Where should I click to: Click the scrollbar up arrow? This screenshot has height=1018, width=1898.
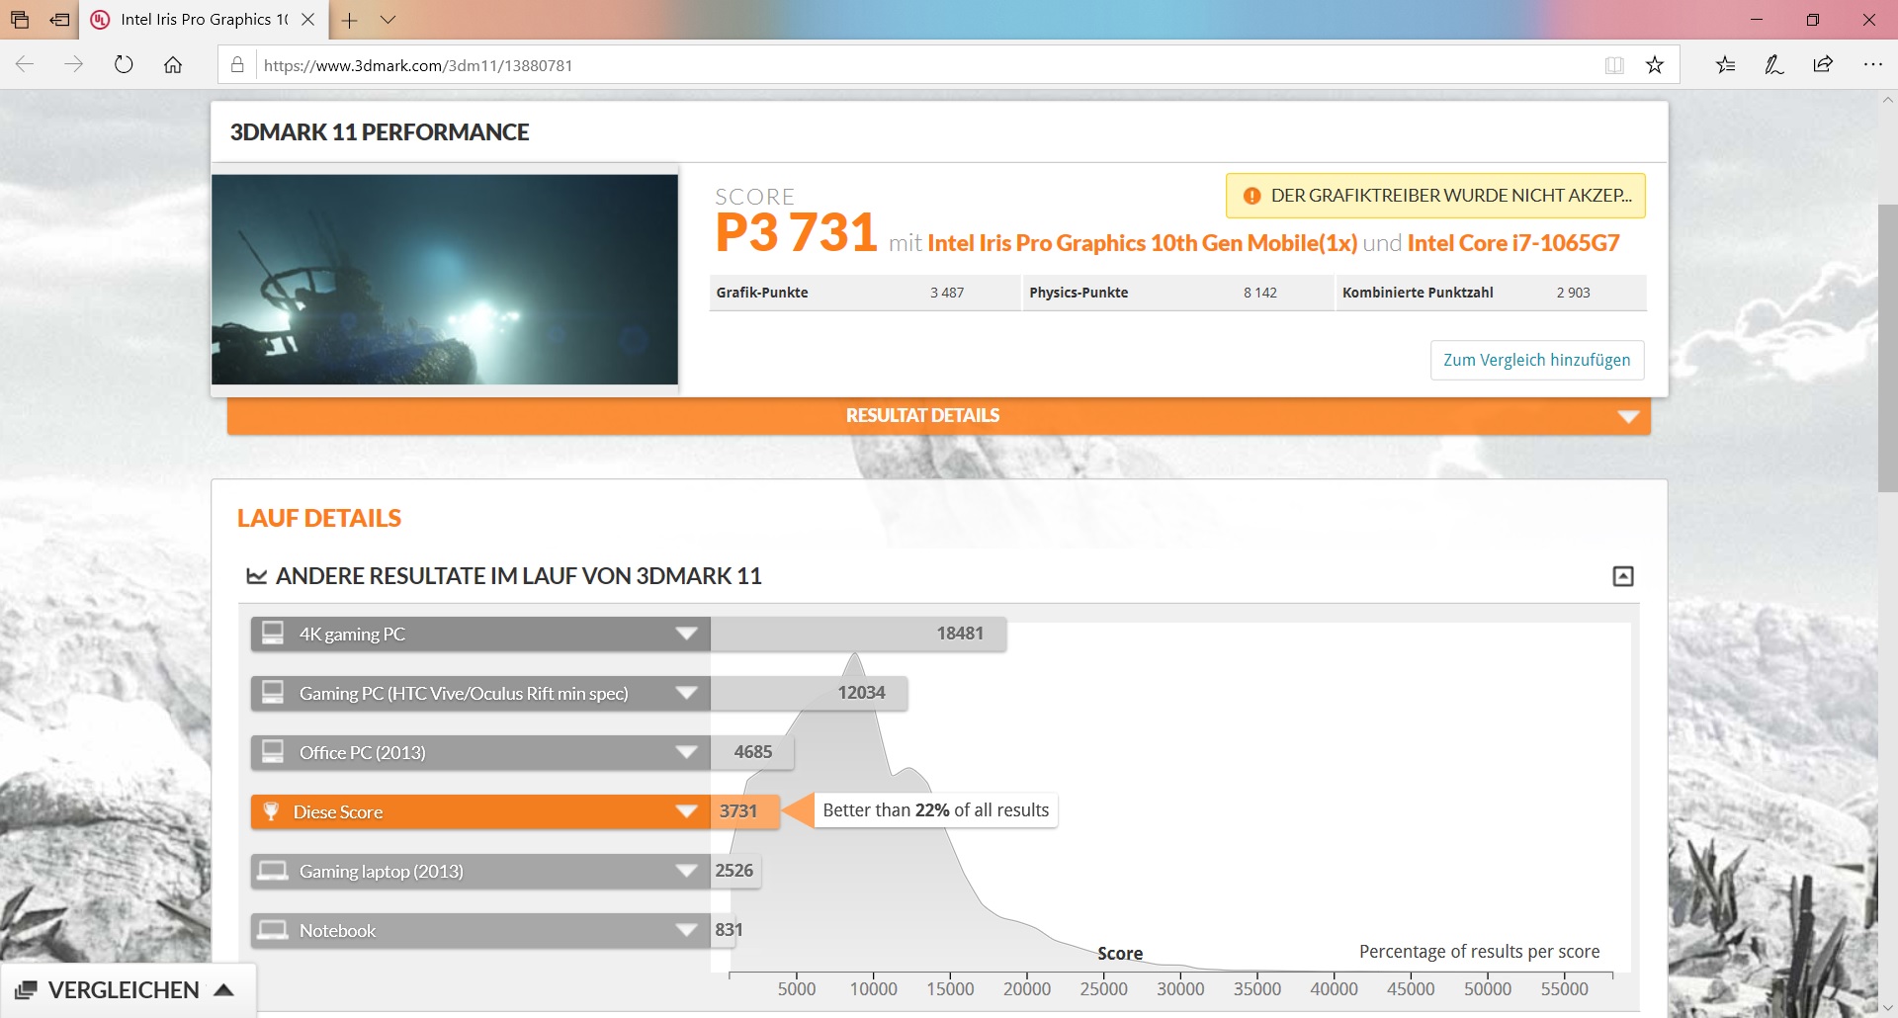(1887, 100)
